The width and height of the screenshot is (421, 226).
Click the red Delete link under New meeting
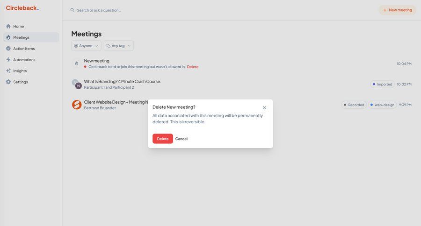(193, 67)
